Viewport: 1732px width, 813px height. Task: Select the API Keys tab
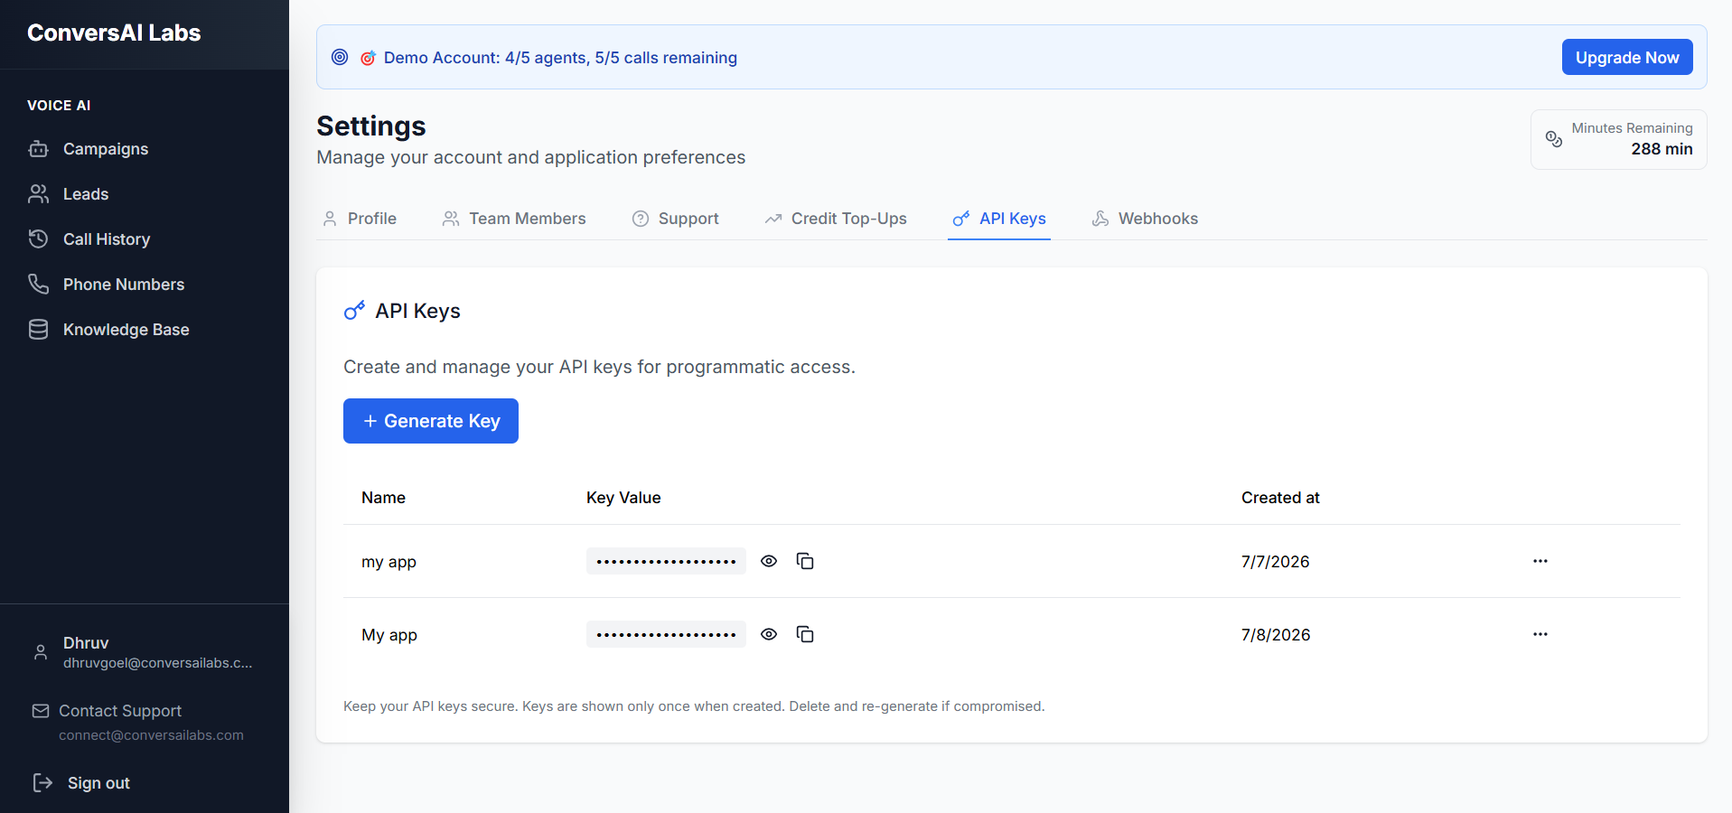[x=999, y=219]
